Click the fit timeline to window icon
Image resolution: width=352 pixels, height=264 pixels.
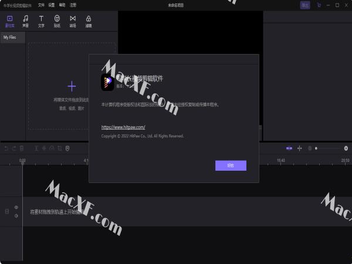pyautogui.click(x=300, y=148)
